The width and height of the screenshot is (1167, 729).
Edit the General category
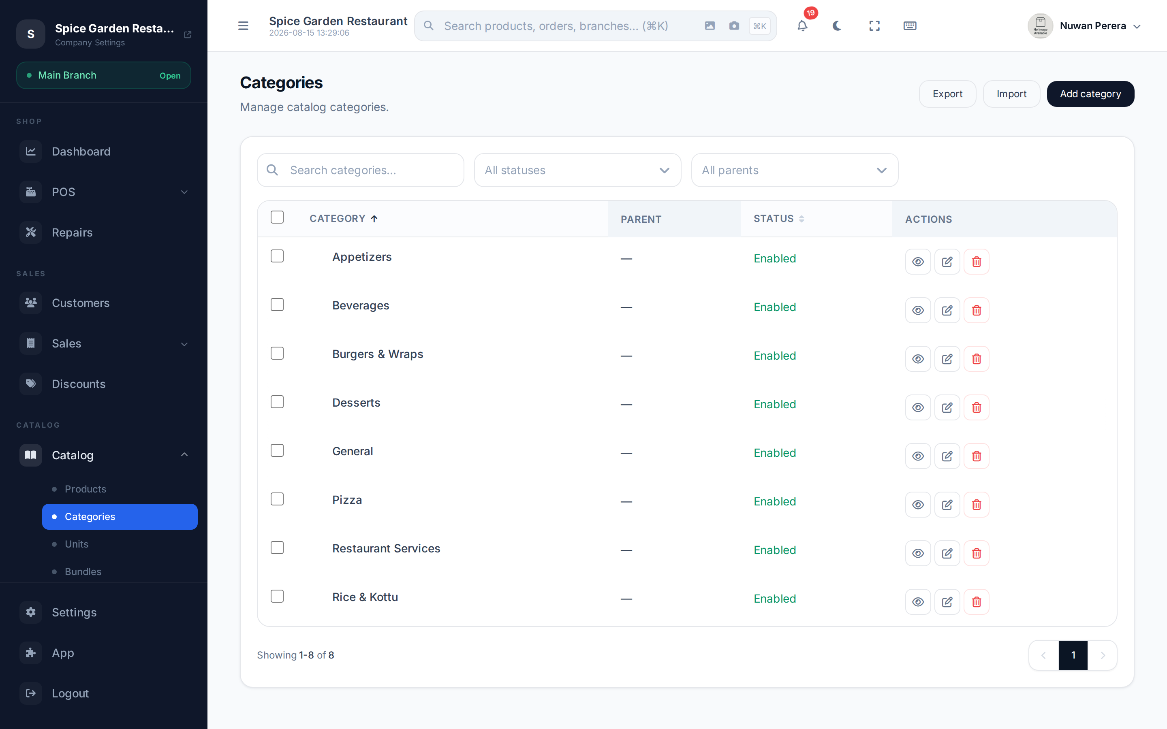pos(947,456)
